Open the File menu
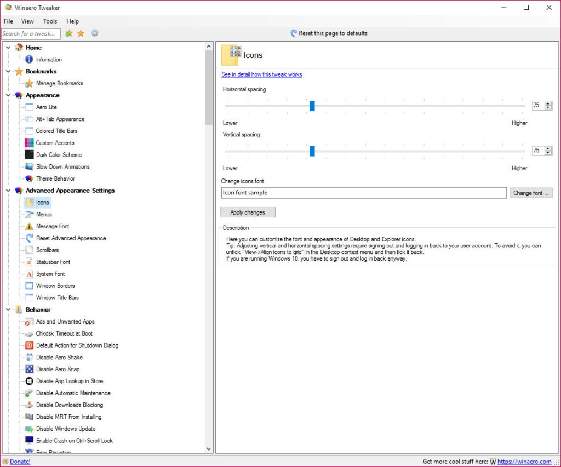 click(x=8, y=21)
